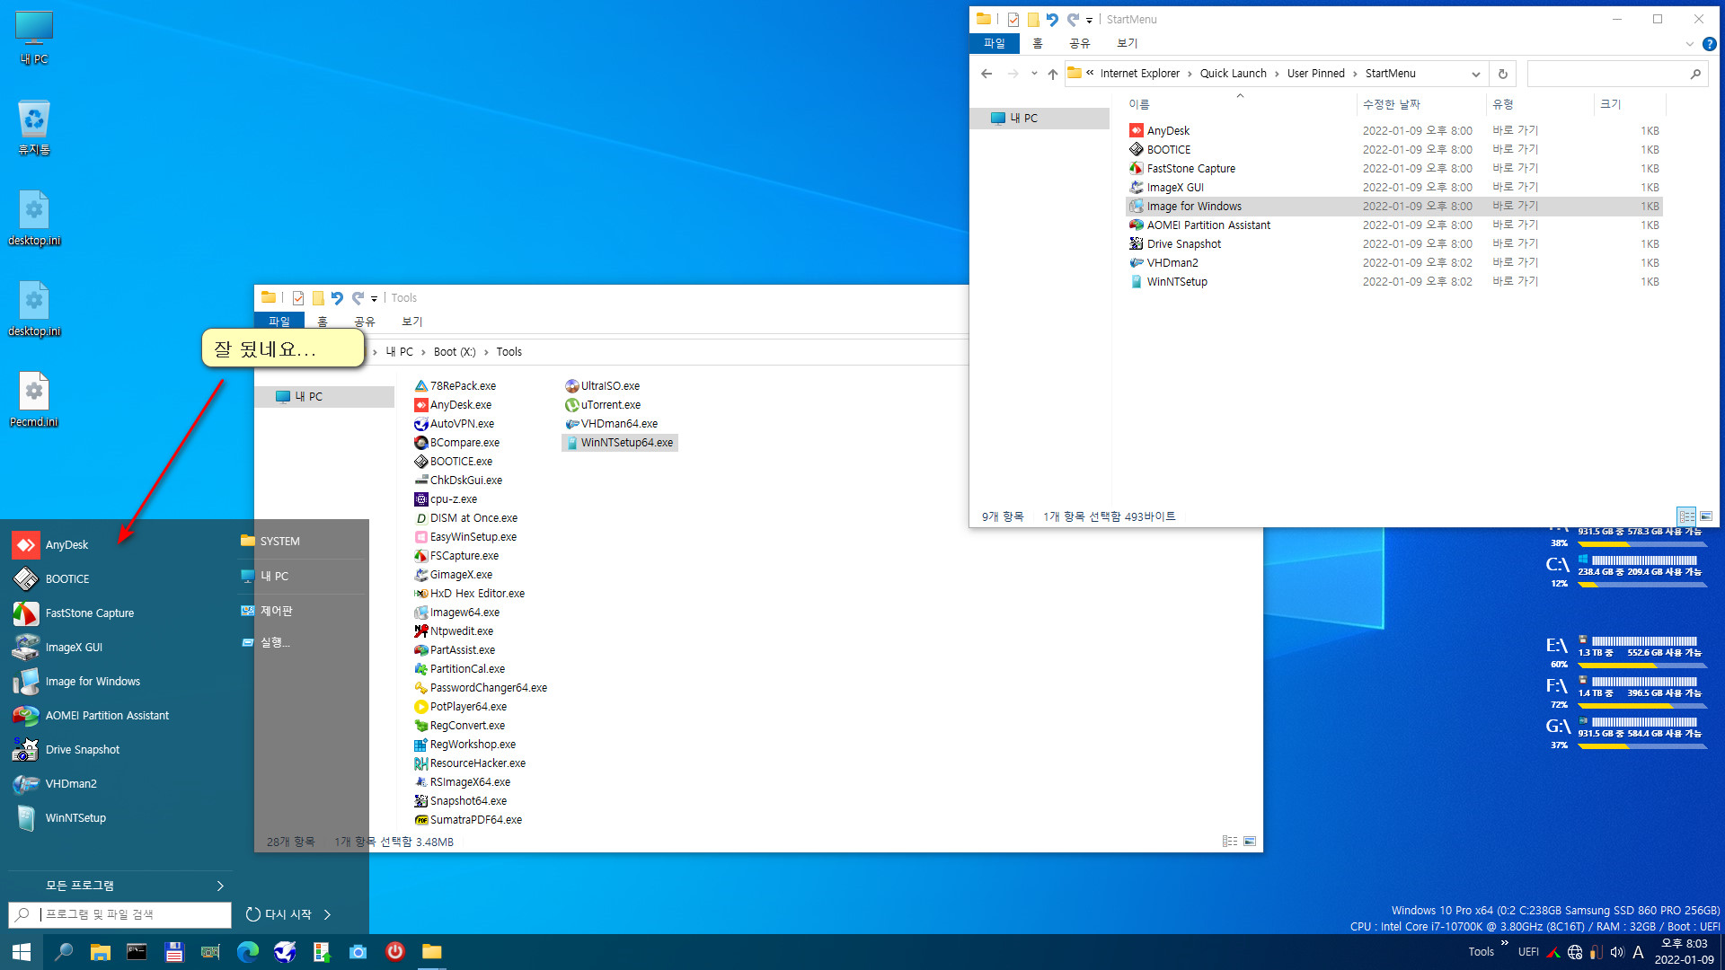Open AnyDesk from the start menu
The image size is (1725, 970).
pos(67,544)
